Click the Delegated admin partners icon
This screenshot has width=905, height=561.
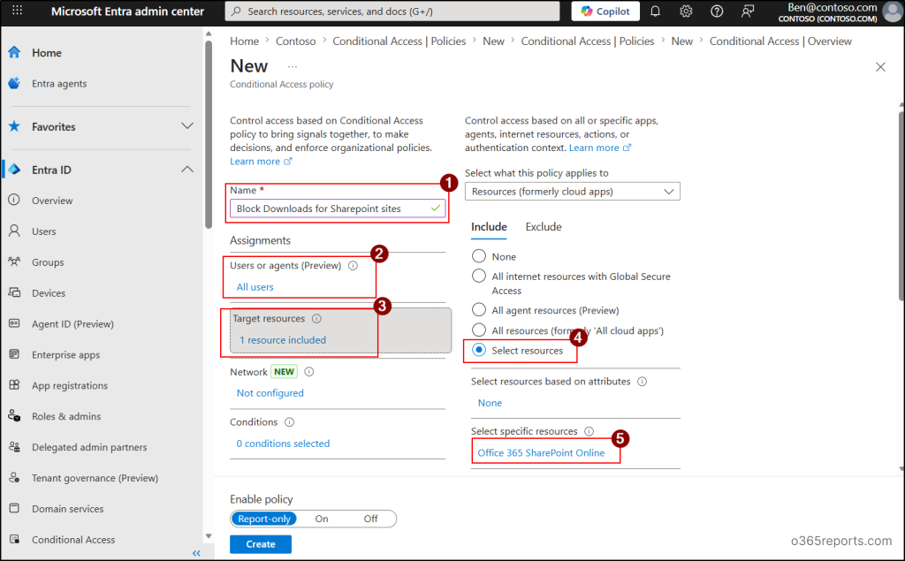click(x=14, y=447)
